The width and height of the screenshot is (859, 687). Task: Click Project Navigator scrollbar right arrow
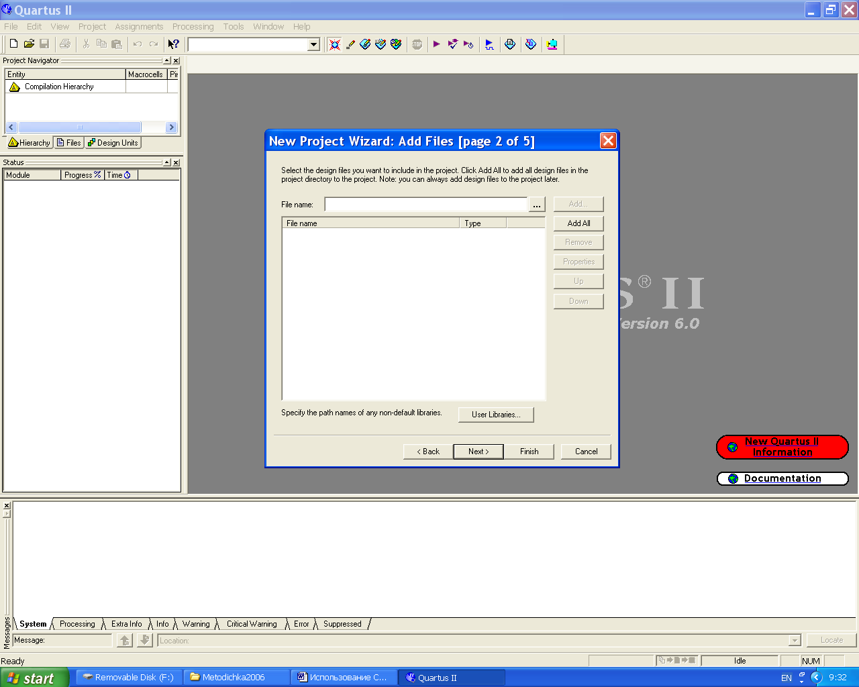(171, 127)
